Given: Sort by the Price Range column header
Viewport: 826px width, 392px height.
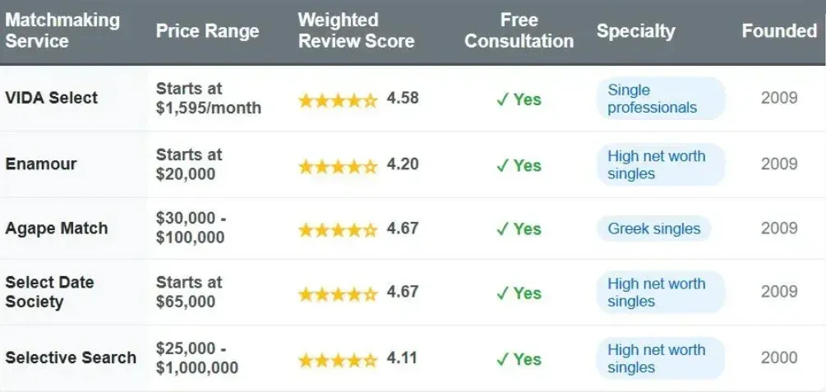Looking at the screenshot, I should (207, 31).
